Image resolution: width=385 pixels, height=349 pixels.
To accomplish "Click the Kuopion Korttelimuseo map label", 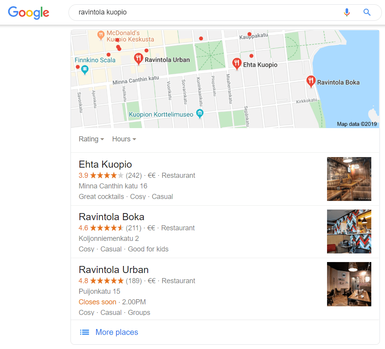I will (x=161, y=114).
